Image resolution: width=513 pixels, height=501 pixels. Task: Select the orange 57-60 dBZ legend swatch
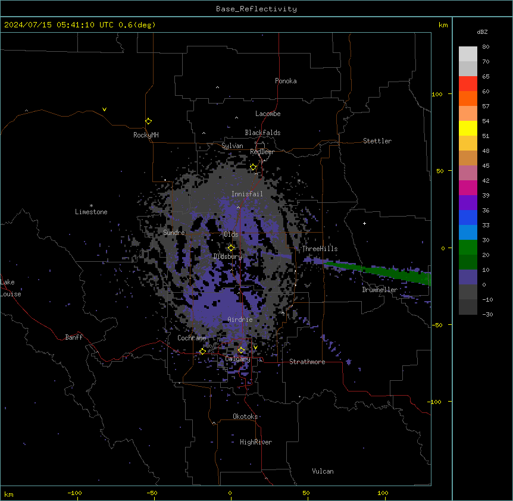[468, 98]
